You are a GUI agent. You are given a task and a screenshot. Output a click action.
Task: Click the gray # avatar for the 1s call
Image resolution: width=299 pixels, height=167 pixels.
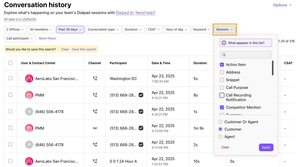(29, 112)
